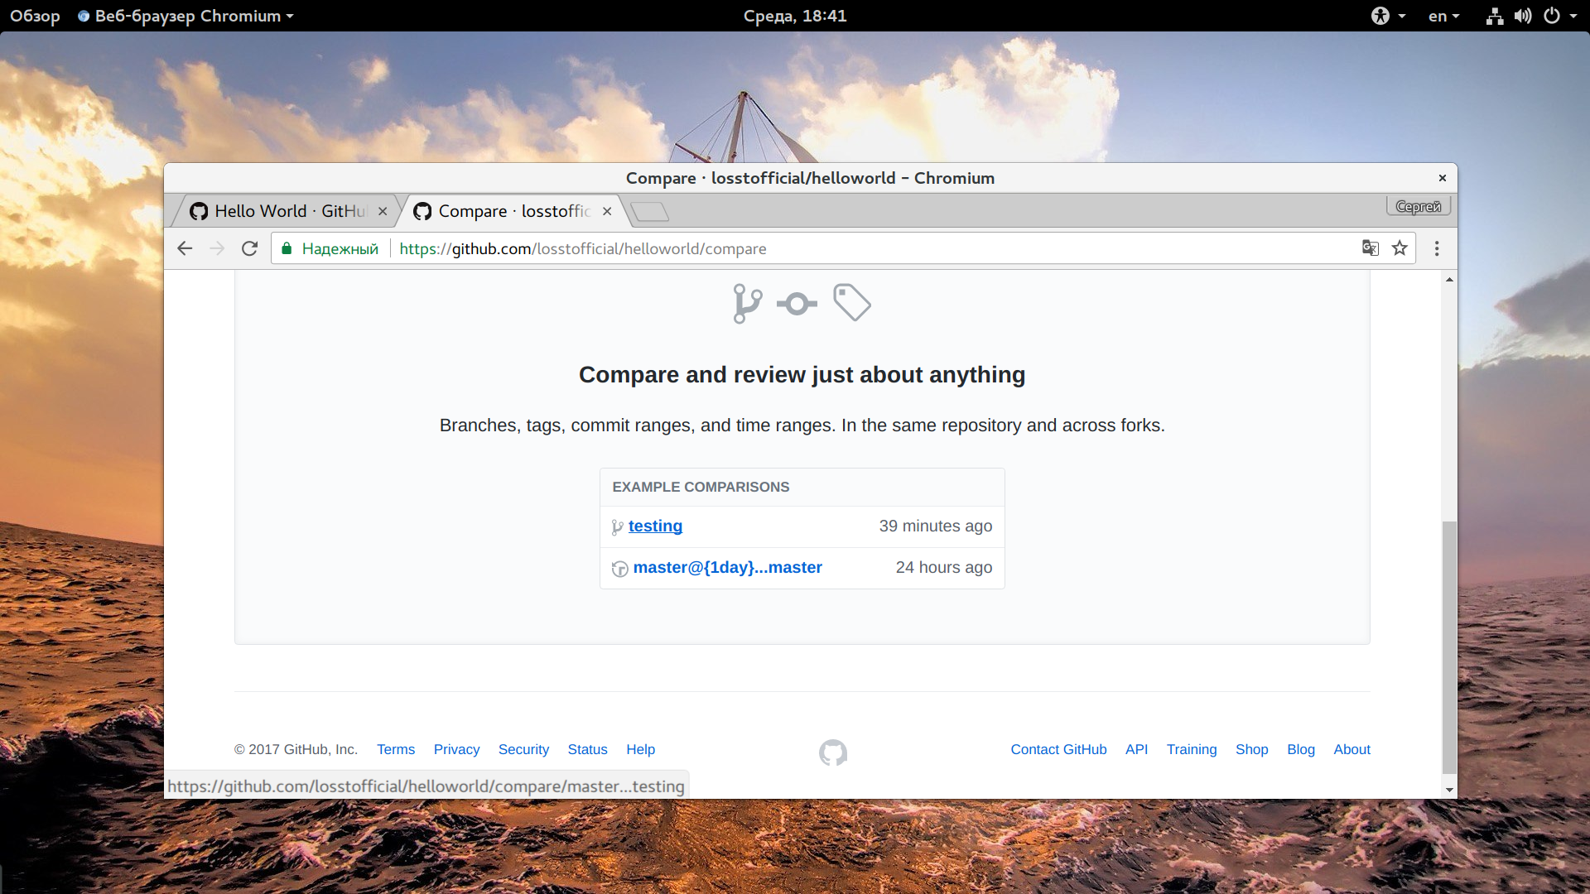Click the scrollbar down arrow

click(x=1449, y=790)
